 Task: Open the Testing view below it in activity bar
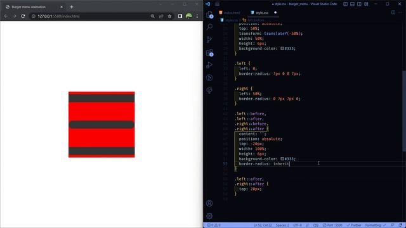(x=209, y=90)
